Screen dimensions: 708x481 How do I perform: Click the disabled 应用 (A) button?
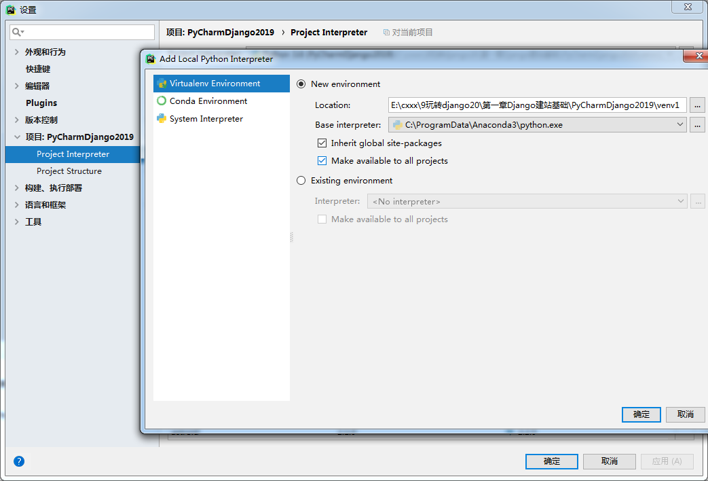[667, 461]
